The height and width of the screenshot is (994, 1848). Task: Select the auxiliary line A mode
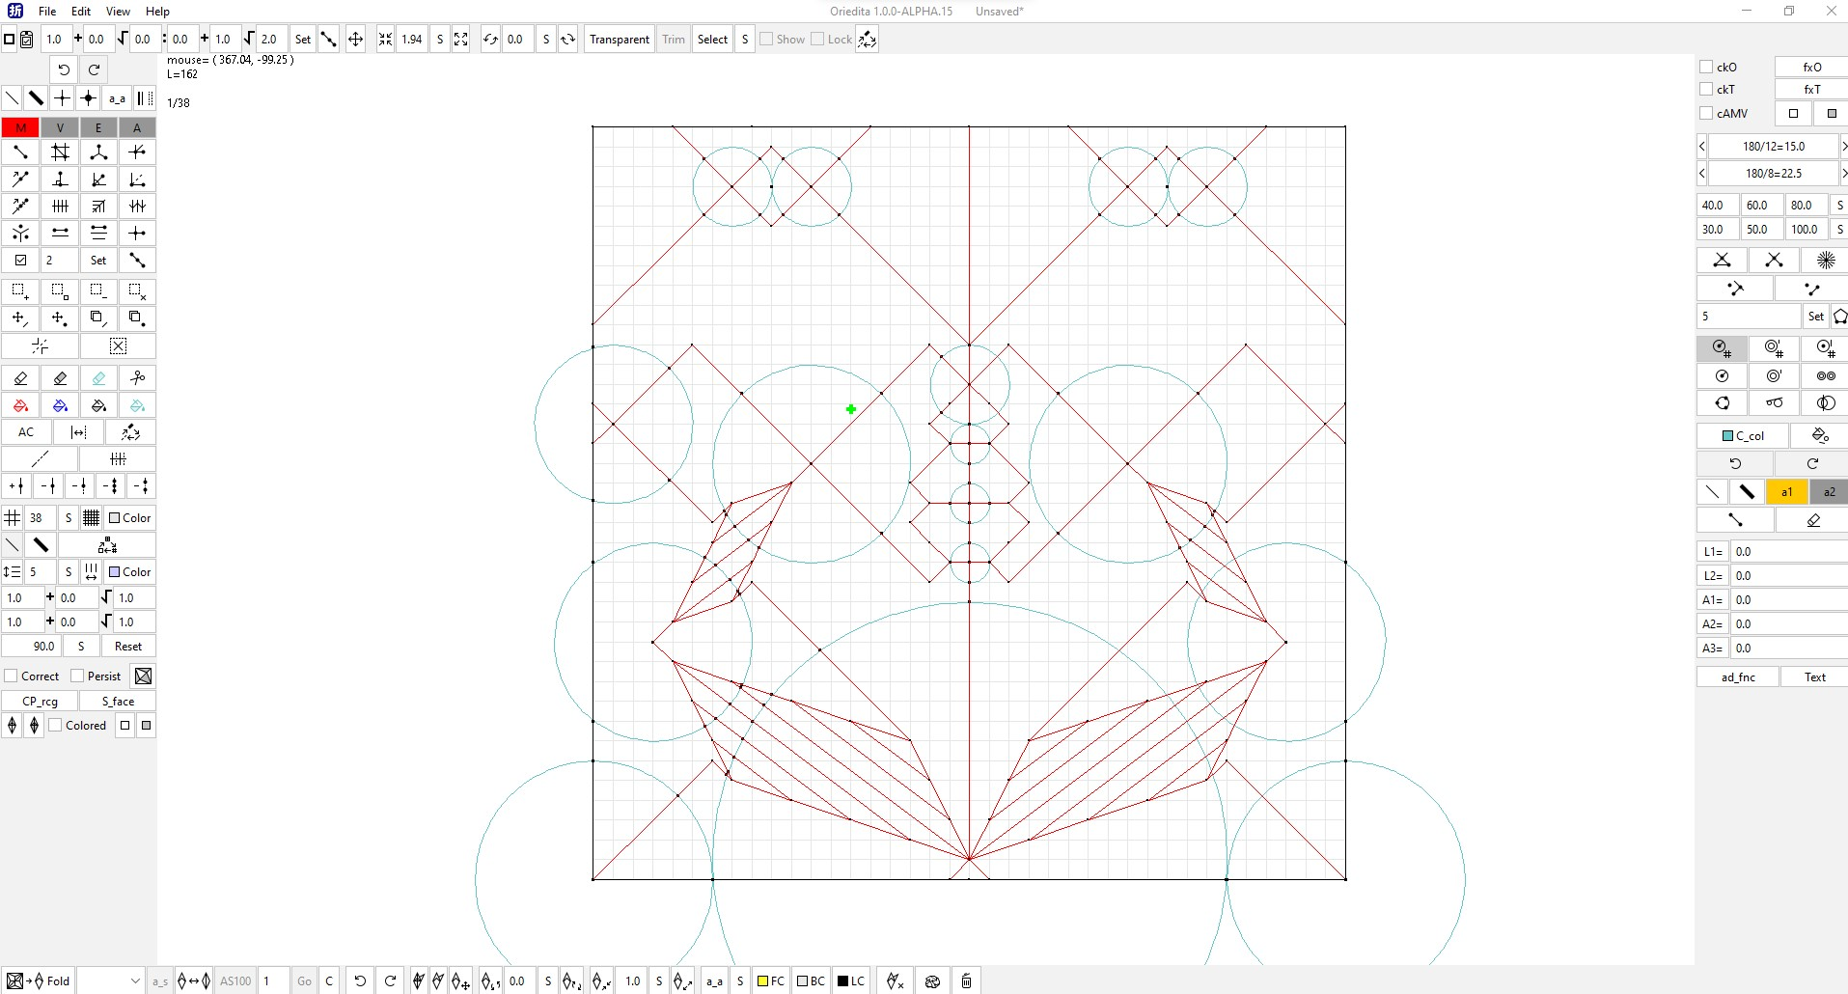137,127
